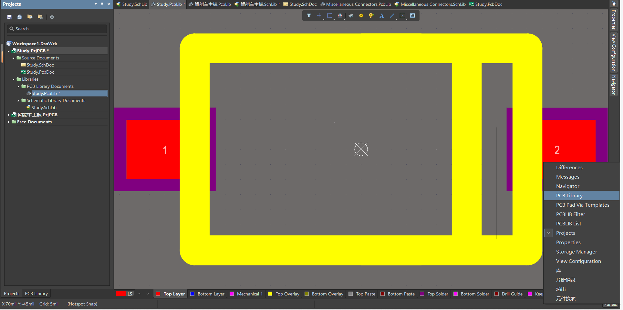The width and height of the screenshot is (623, 310).
Task: Open the vertical Navigator side panel button
Action: coord(613,85)
